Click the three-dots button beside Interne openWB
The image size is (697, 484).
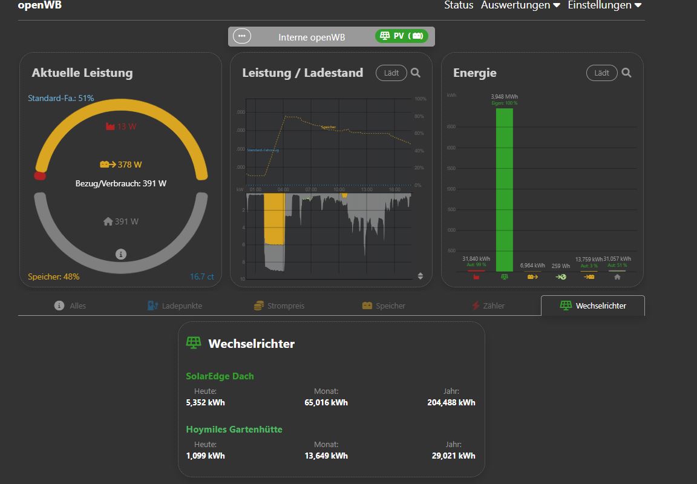(241, 36)
